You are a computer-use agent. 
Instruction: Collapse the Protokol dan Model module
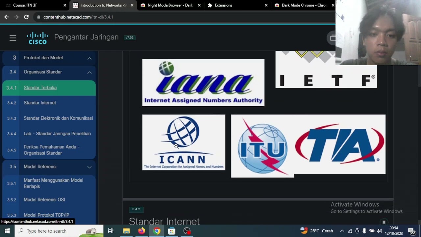point(89,58)
